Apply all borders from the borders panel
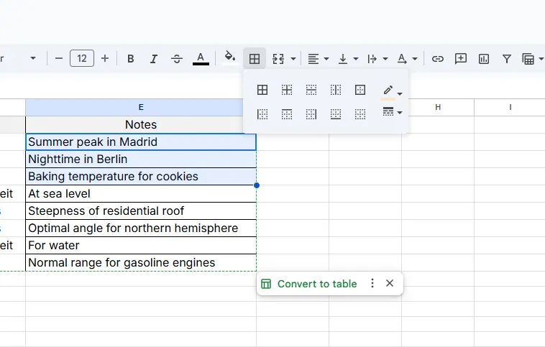The height and width of the screenshot is (347, 545). pos(262,90)
